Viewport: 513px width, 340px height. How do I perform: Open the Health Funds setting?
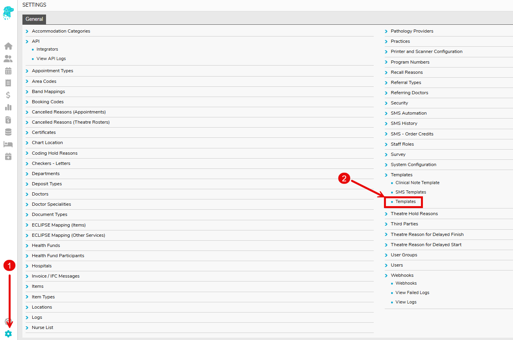pos(46,246)
